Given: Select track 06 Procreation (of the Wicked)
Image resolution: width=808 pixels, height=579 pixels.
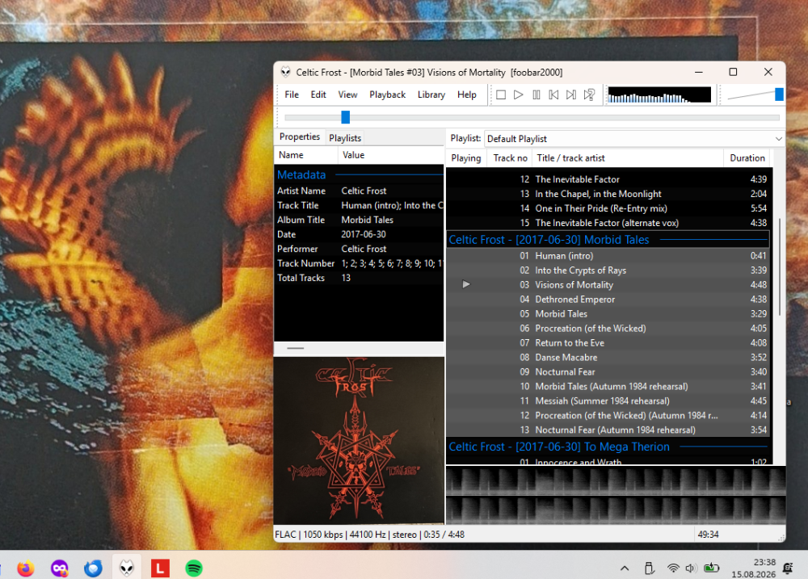Looking at the screenshot, I should (x=608, y=328).
